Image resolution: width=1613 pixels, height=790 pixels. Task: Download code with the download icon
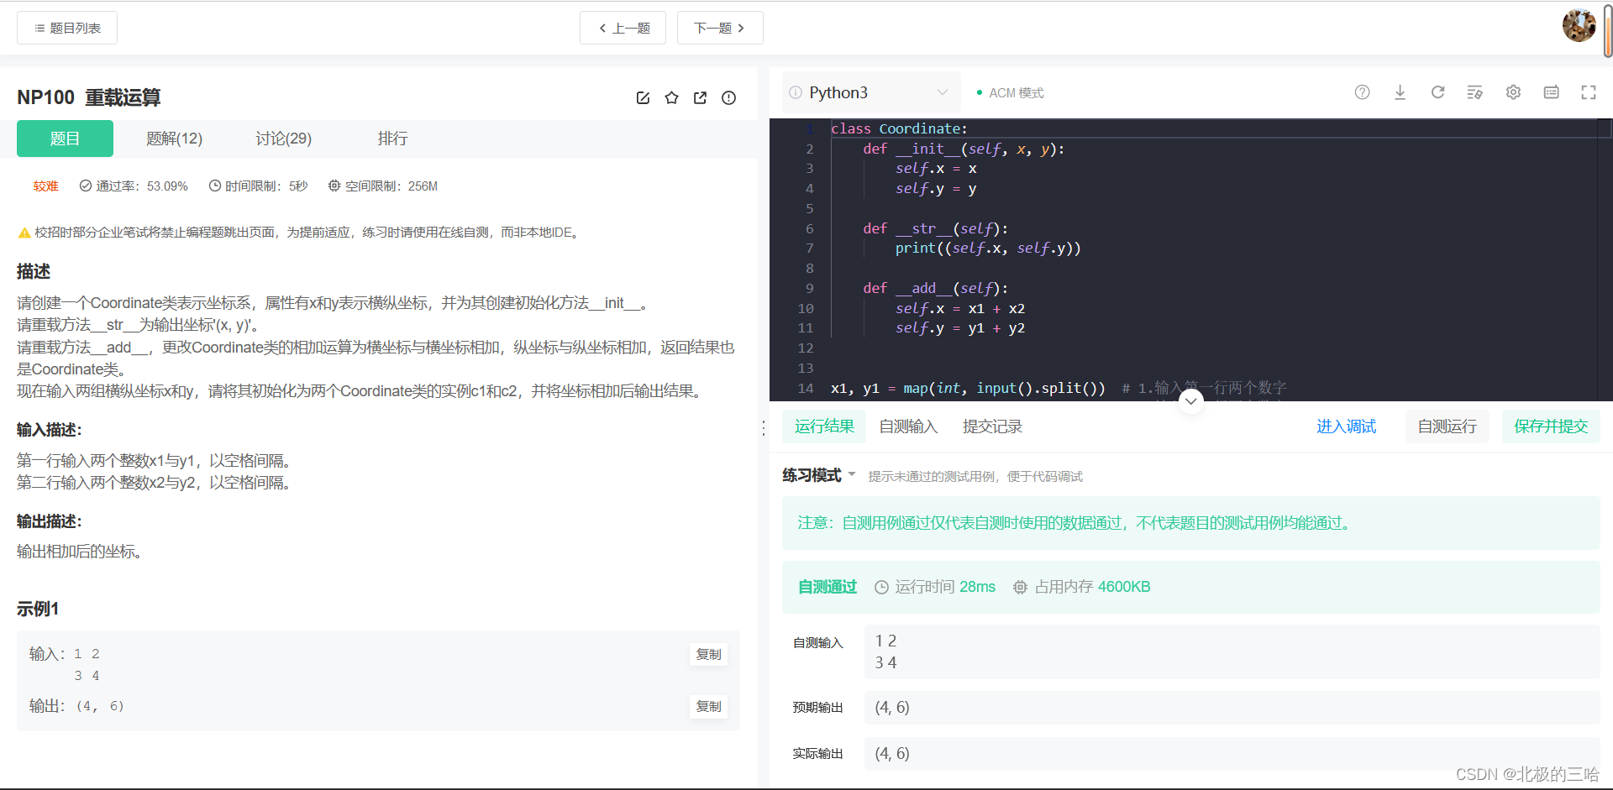tap(1400, 92)
